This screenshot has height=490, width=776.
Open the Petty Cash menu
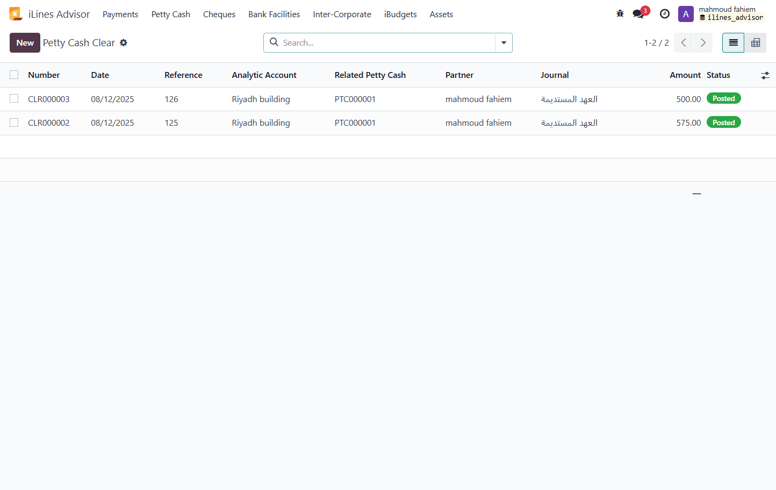click(x=171, y=14)
